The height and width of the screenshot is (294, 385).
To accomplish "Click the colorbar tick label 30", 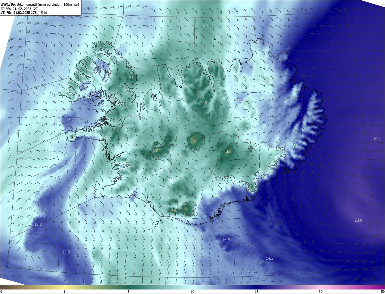I will tap(321, 292).
